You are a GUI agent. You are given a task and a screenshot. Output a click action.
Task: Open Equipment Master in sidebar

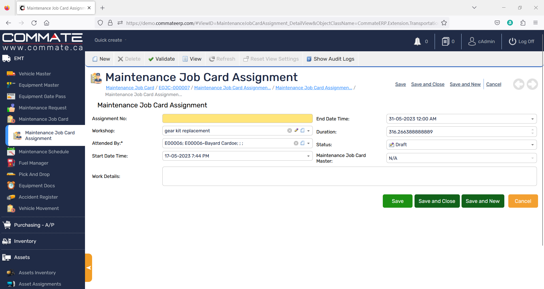tap(39, 85)
